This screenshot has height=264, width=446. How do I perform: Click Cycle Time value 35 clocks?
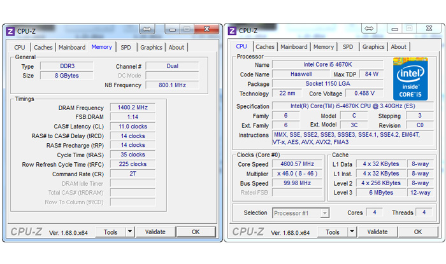pos(133,155)
